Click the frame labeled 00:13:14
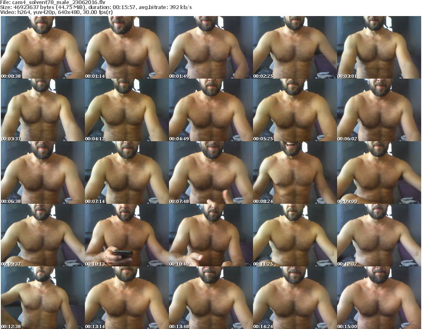422x329 pixels. click(127, 298)
